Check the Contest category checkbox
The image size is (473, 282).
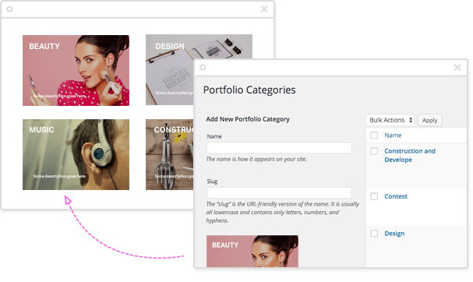pos(374,196)
